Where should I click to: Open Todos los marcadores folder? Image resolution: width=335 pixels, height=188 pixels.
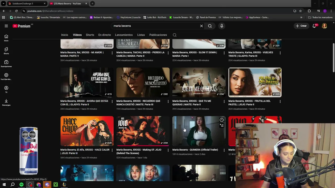pos(320,17)
